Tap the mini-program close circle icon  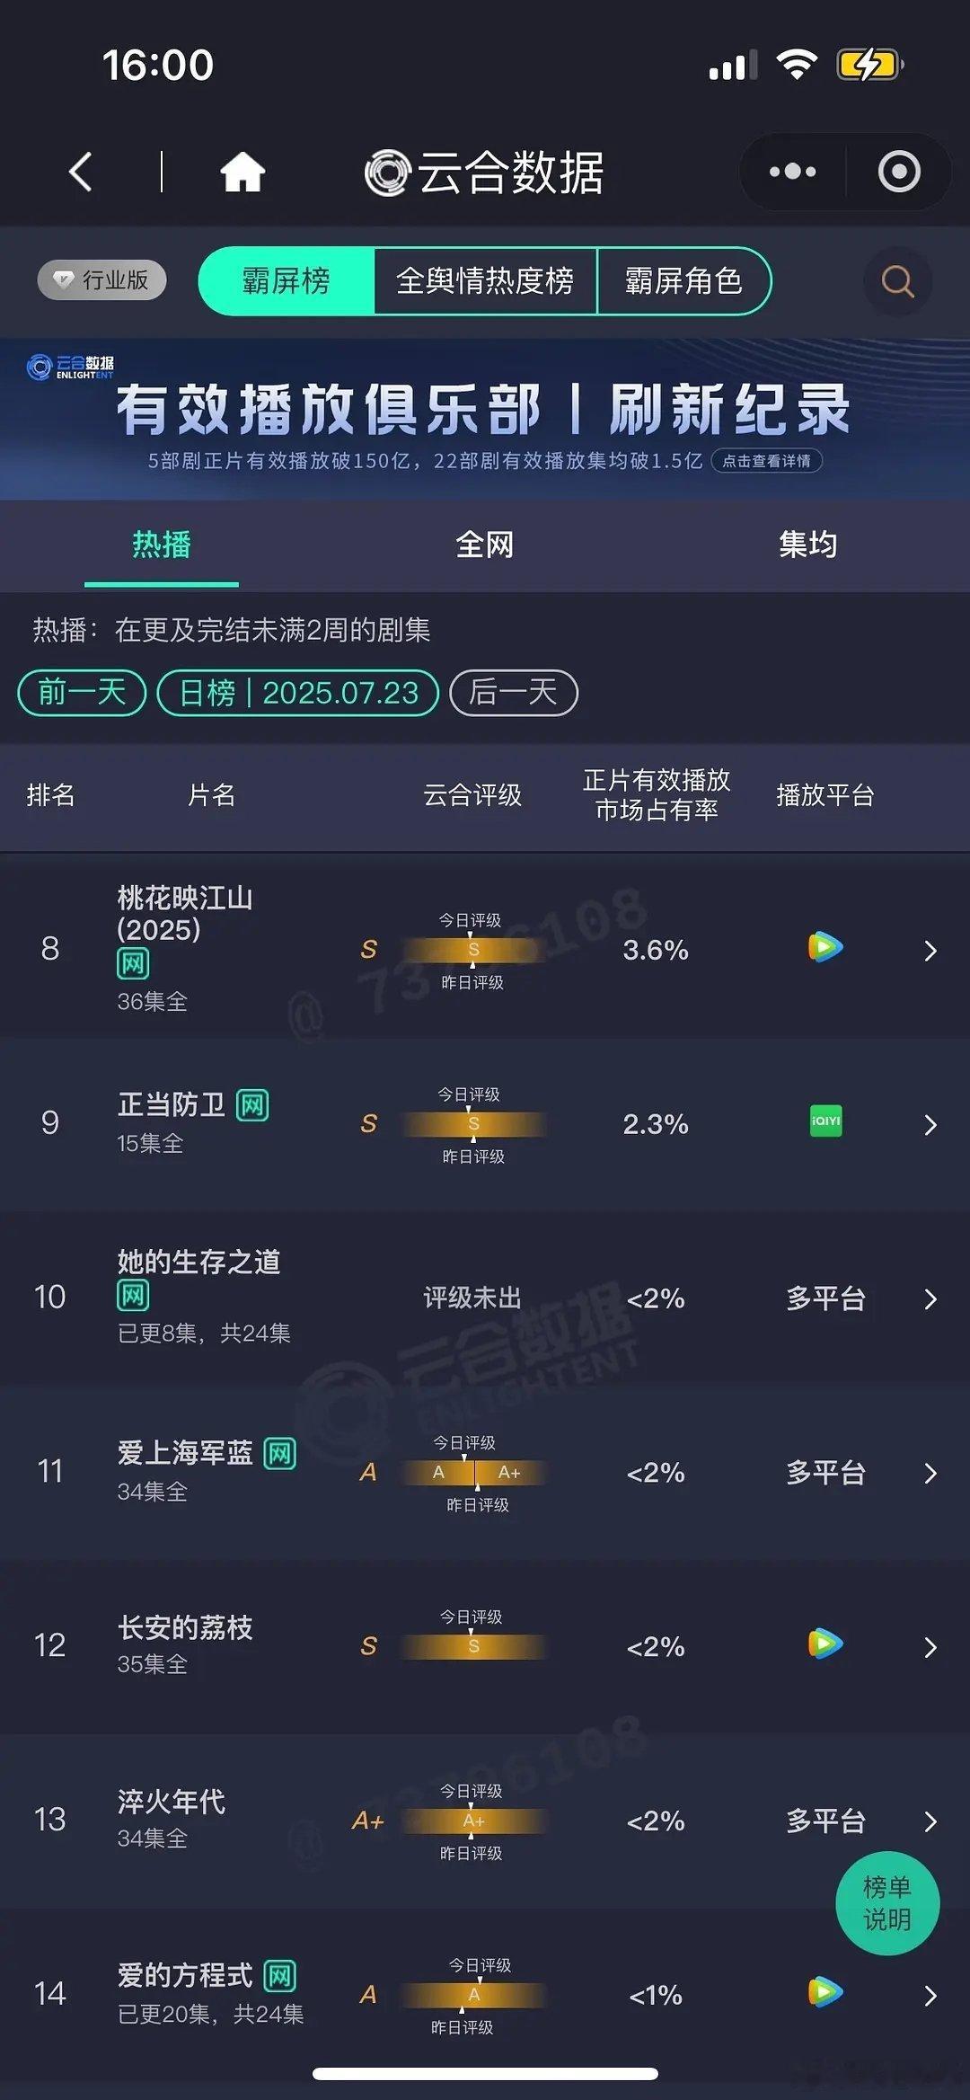tap(899, 172)
